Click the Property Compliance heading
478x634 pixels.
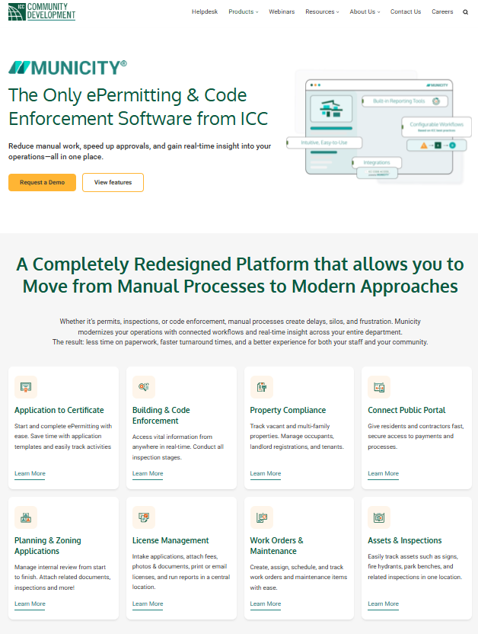pyautogui.click(x=288, y=410)
